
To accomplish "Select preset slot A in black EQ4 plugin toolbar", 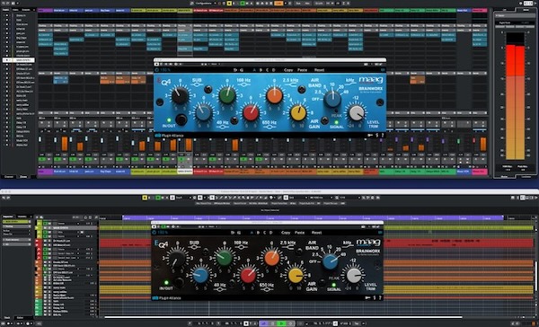I will 252,233.
